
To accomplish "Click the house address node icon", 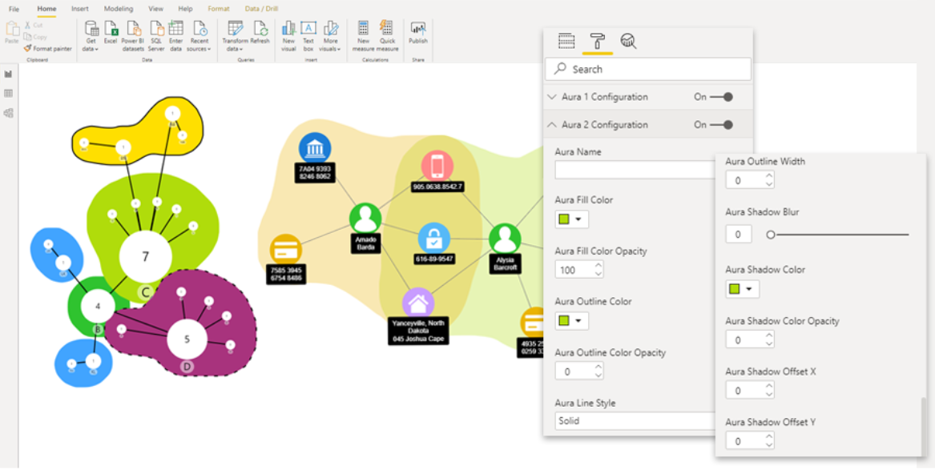I will (418, 303).
